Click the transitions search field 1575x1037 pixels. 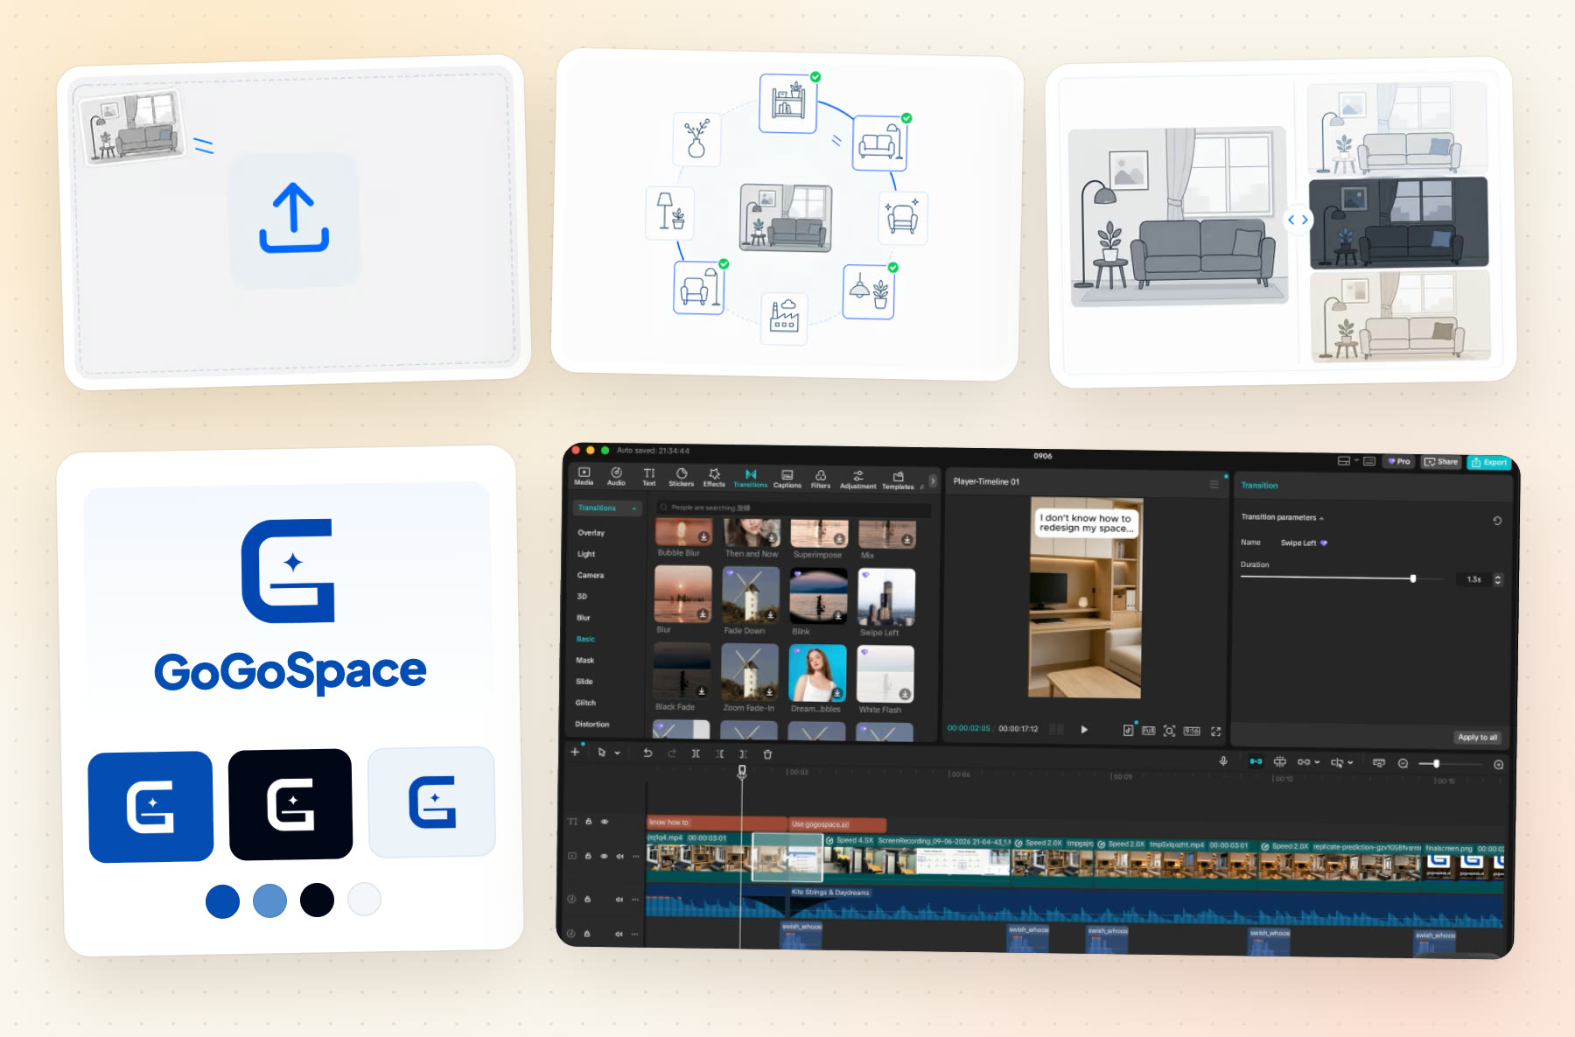[794, 508]
